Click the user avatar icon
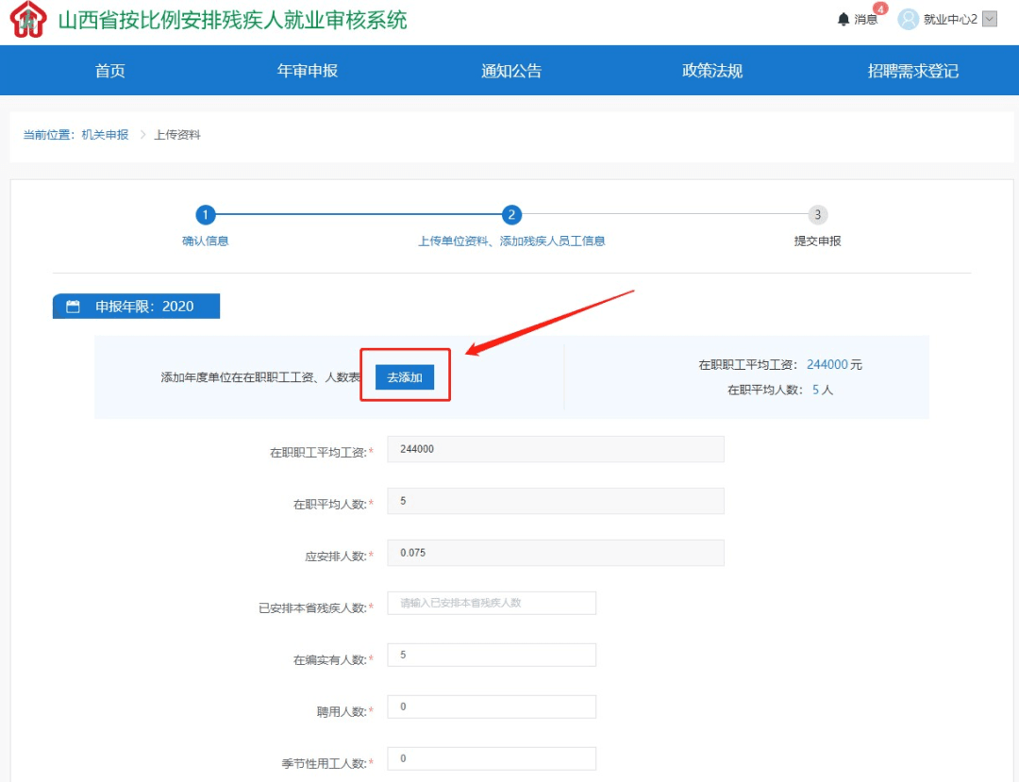 (908, 19)
